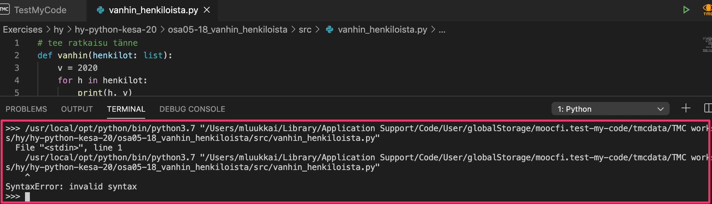Create a new terminal with the plus icon

tap(686, 109)
